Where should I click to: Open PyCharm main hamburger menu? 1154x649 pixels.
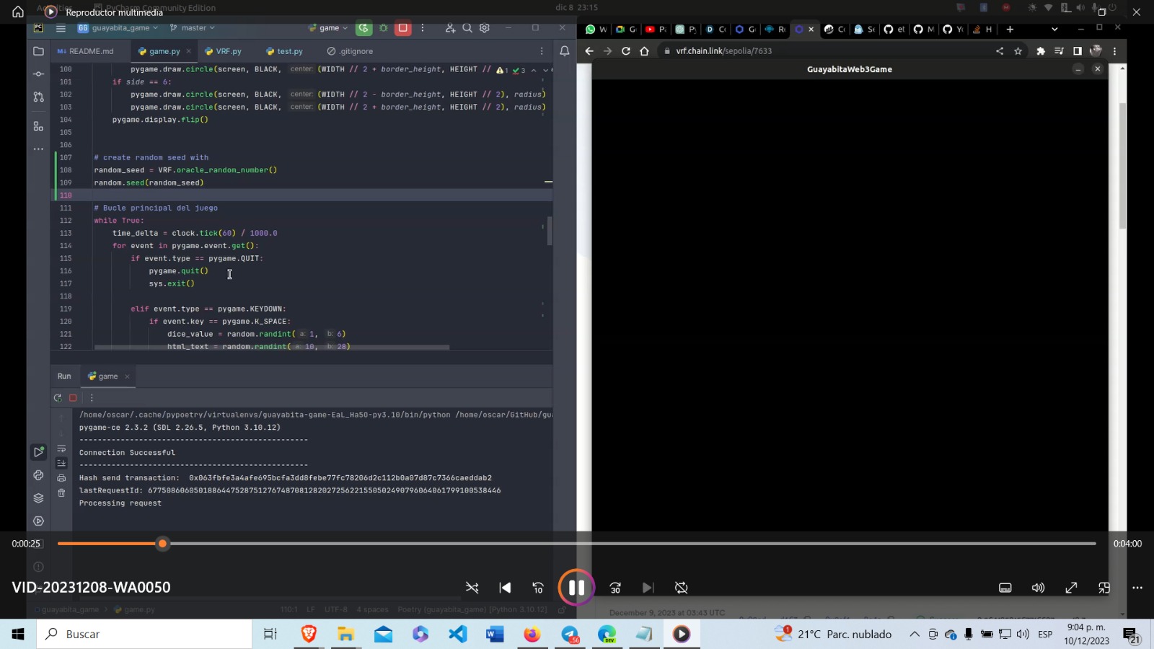click(x=61, y=28)
